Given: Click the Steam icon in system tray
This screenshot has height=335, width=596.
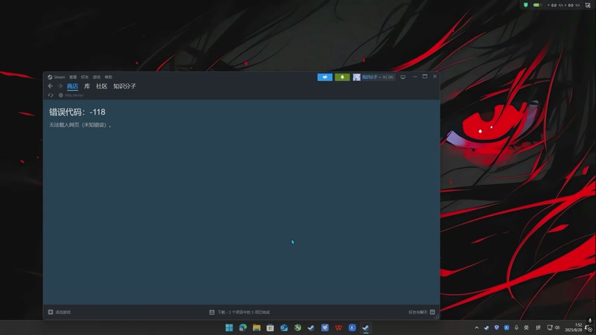Looking at the screenshot, I should point(486,328).
